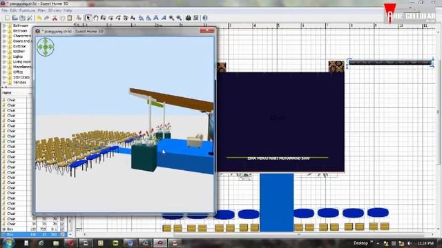Select the Create rooms tool
Image resolution: width=442 pixels, height=248 pixels.
coord(110,18)
